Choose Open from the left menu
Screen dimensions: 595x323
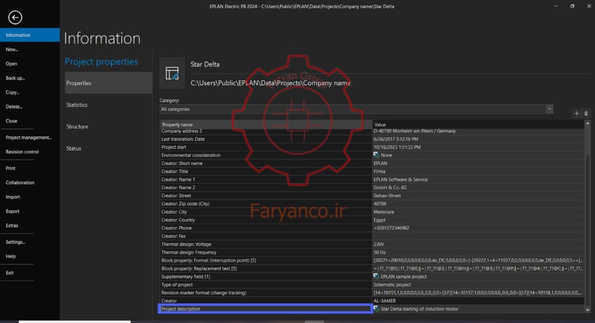12,64
